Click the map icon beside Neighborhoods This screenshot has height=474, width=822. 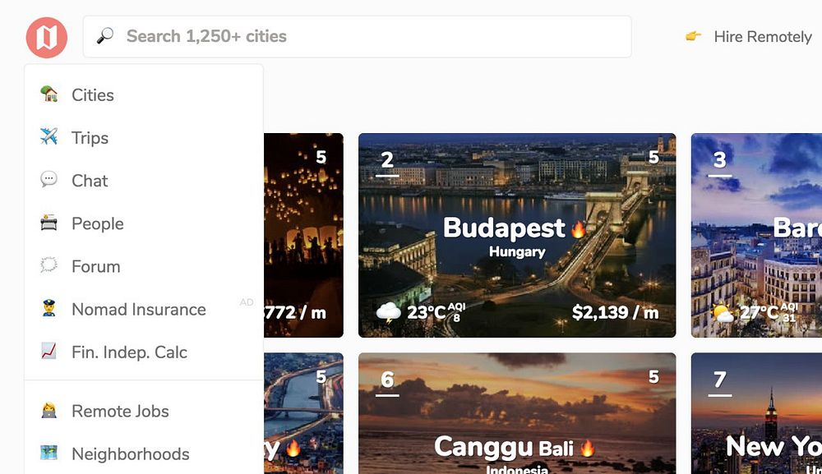pos(48,453)
